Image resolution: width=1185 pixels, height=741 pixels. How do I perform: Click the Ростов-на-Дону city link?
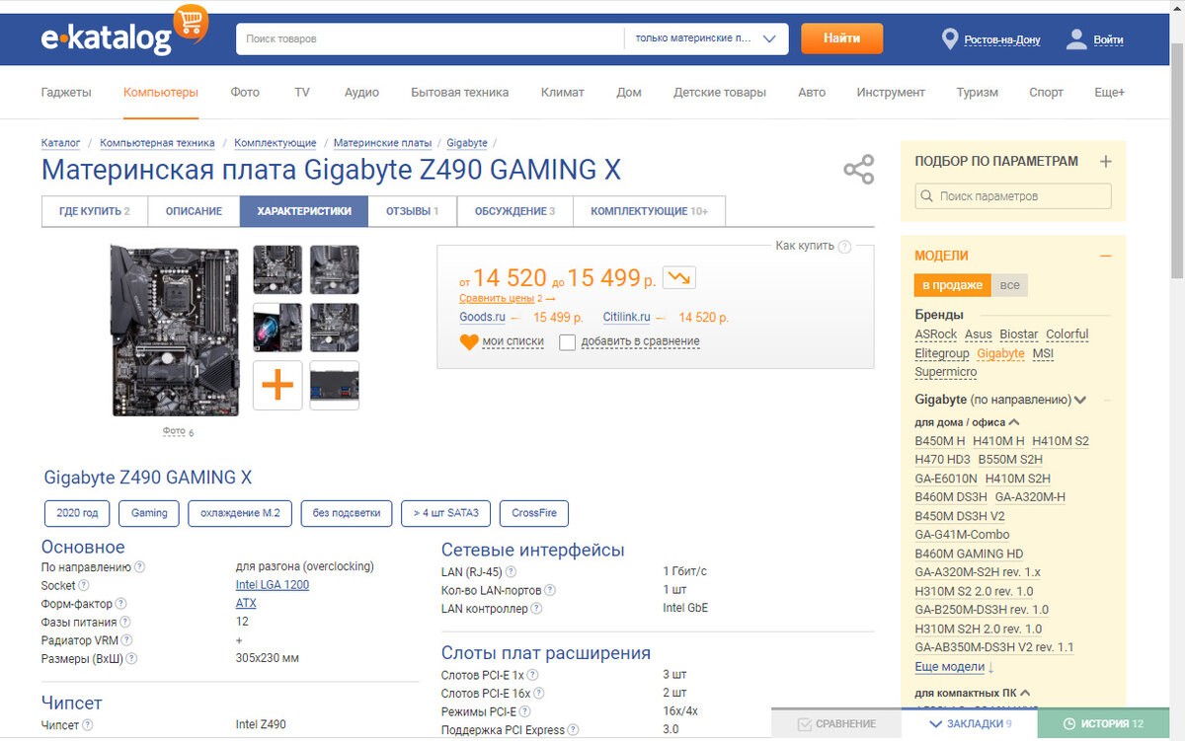(x=1002, y=40)
